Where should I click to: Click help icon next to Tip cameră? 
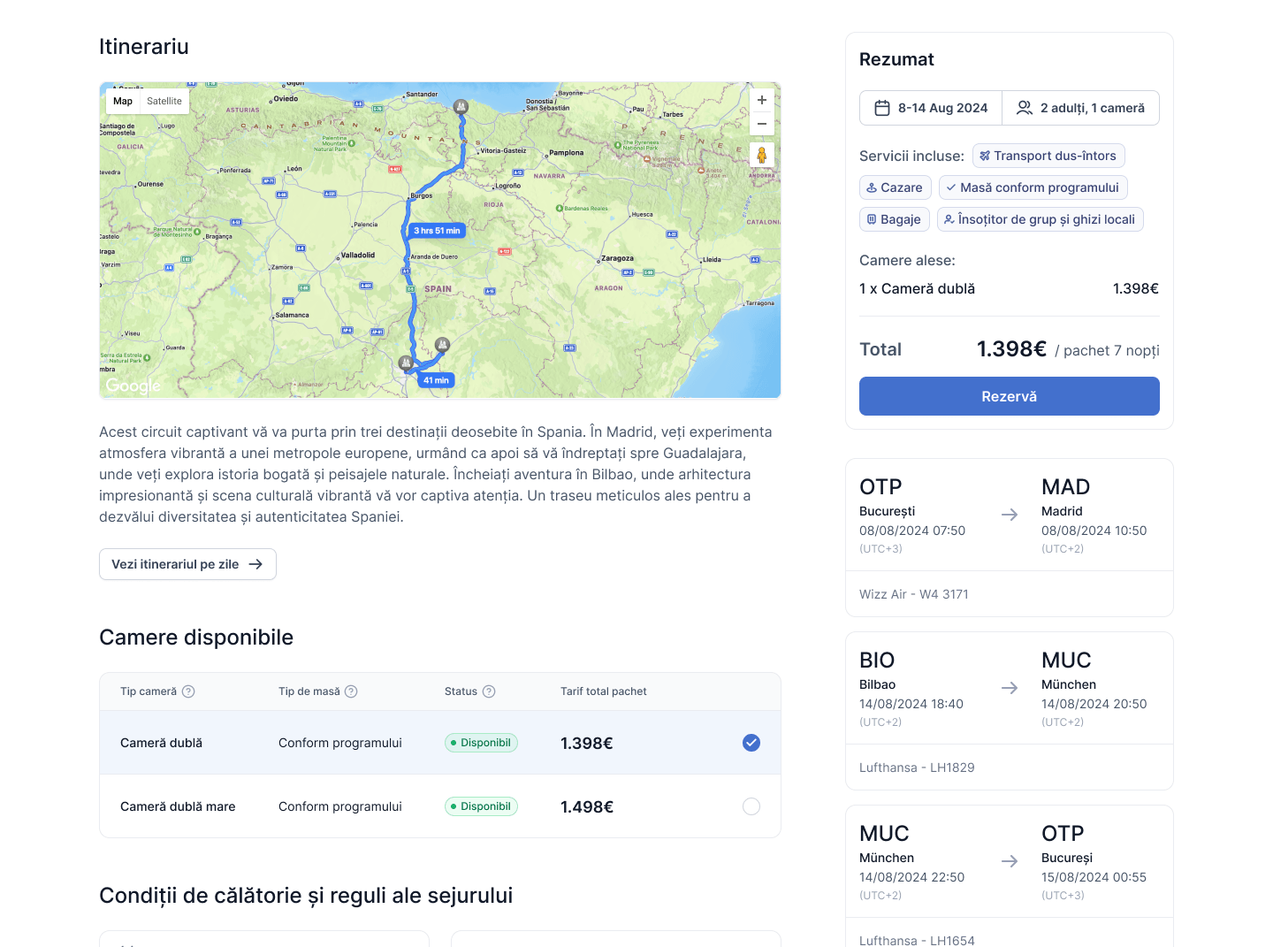[x=188, y=691]
